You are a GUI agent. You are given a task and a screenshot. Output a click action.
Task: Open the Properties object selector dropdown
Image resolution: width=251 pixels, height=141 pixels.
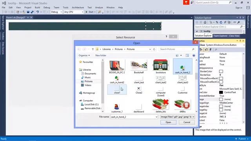coord(244,45)
